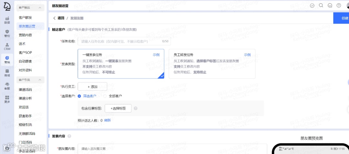349x154 pixels.
Task: Open the 数据 section in left rail
Action: pyautogui.click(x=7, y=20)
